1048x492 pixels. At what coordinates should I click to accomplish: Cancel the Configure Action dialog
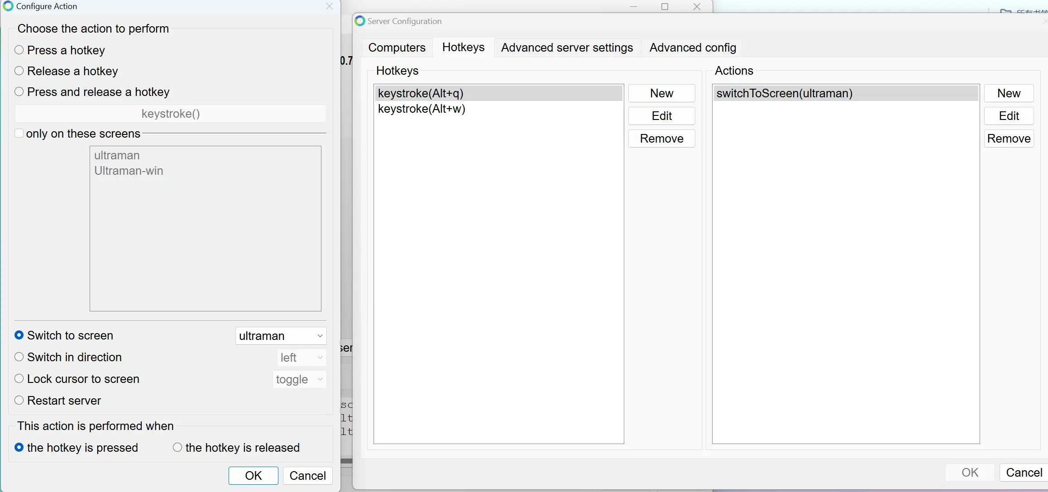point(308,476)
